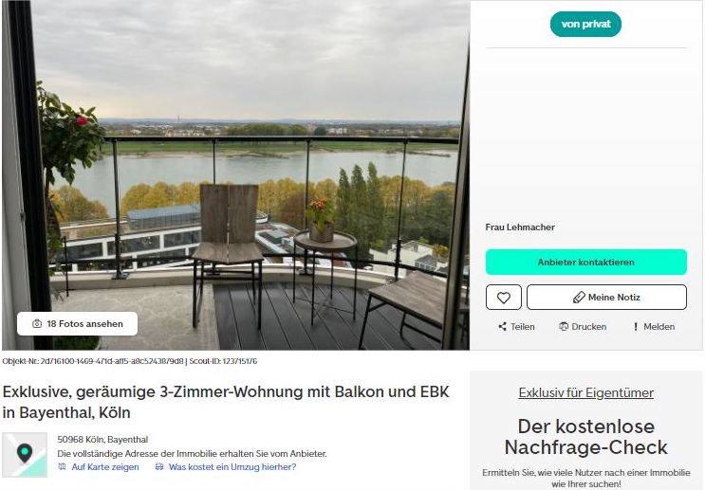Viewport: 705px width, 490px height.
Task: Click the location pin map thumbnail
Action: pyautogui.click(x=25, y=455)
